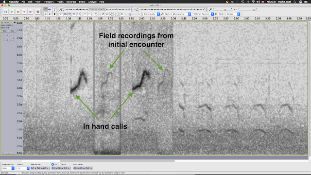Click Mute on the audio track
The image size is (311, 175).
[4, 31]
